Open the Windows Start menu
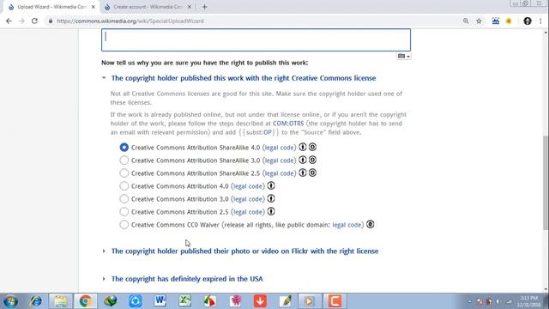Screen dimensions: 549x309 click(10, 301)
